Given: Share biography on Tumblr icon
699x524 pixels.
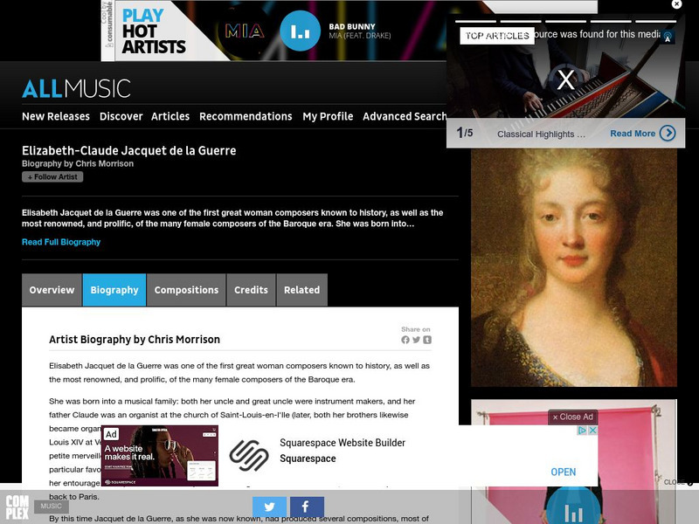Looking at the screenshot, I should 427,340.
